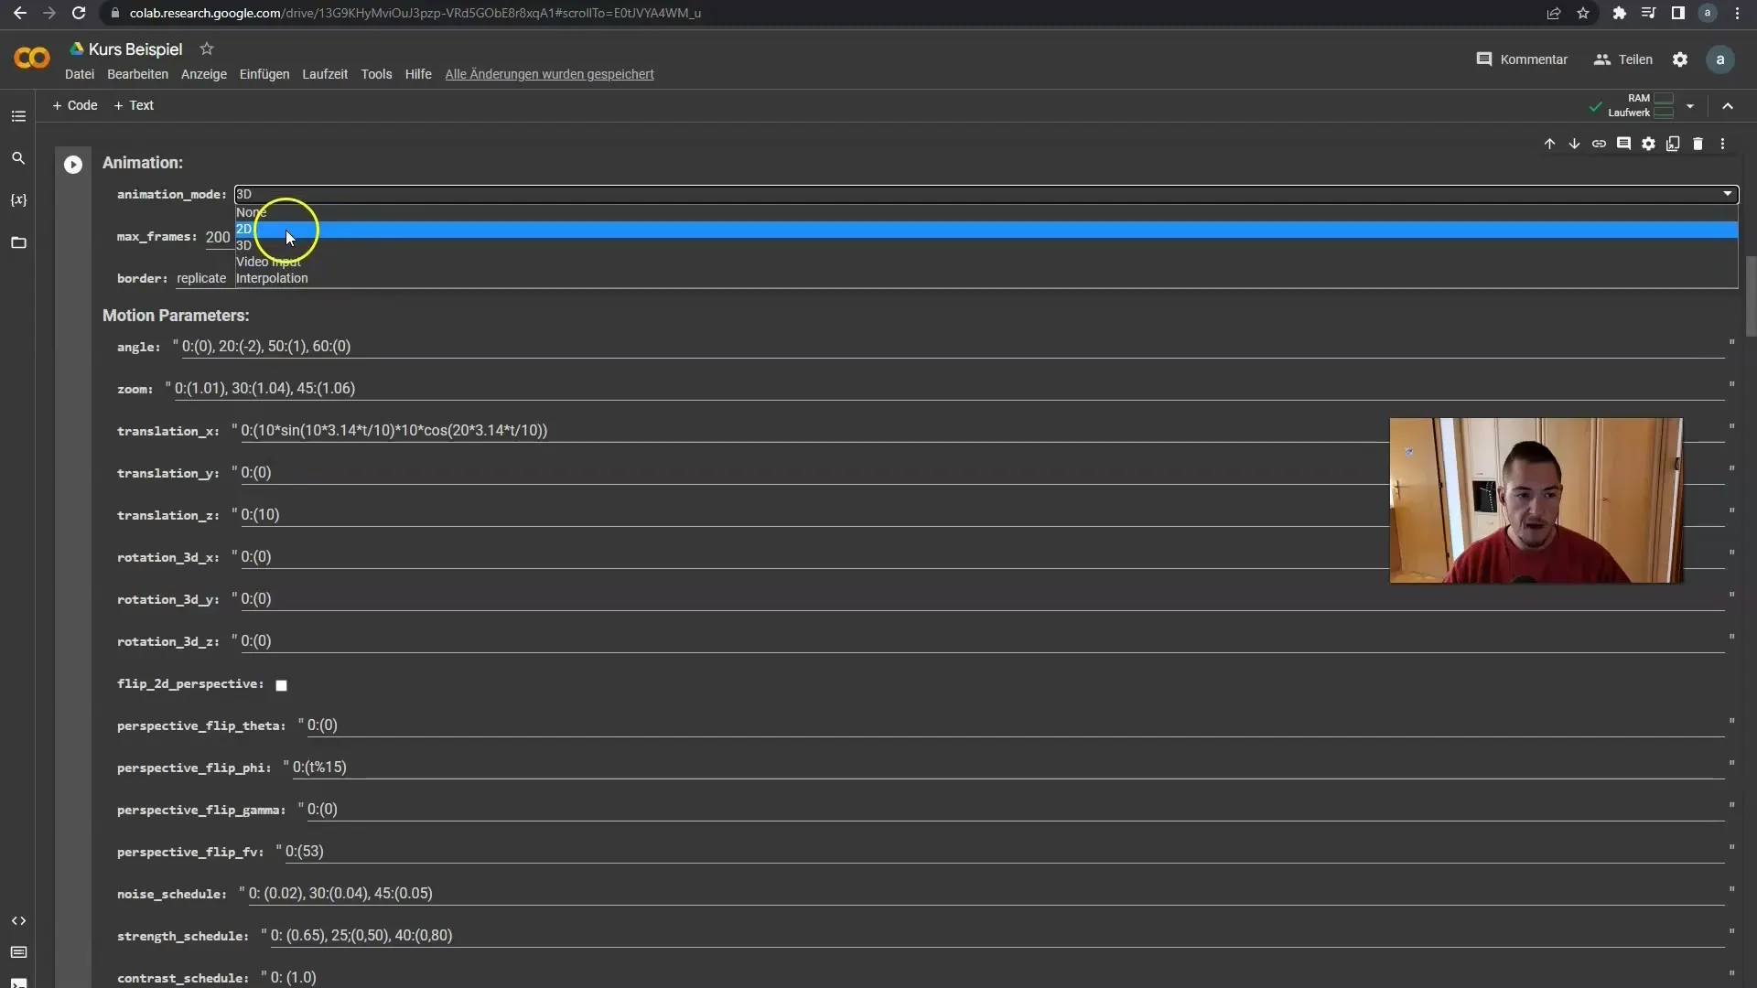The width and height of the screenshot is (1757, 988).
Task: Open the table of contents sidebar icon
Action: tap(18, 116)
